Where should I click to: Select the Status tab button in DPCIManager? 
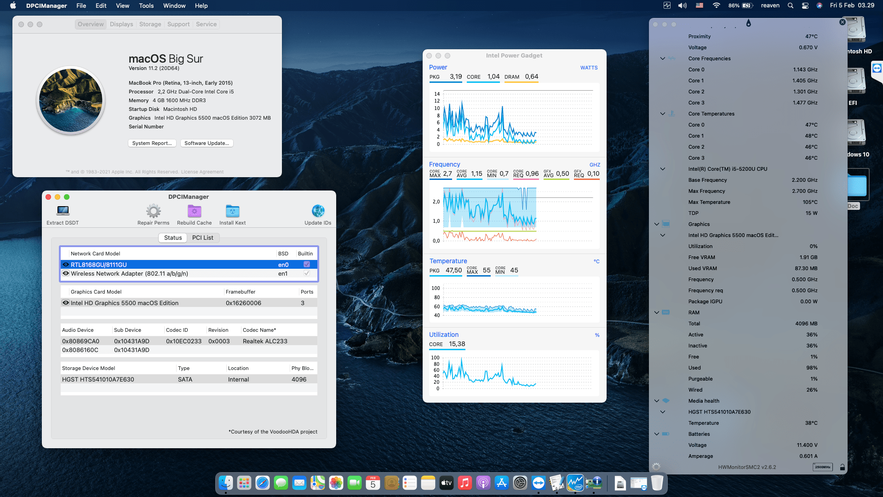click(173, 238)
